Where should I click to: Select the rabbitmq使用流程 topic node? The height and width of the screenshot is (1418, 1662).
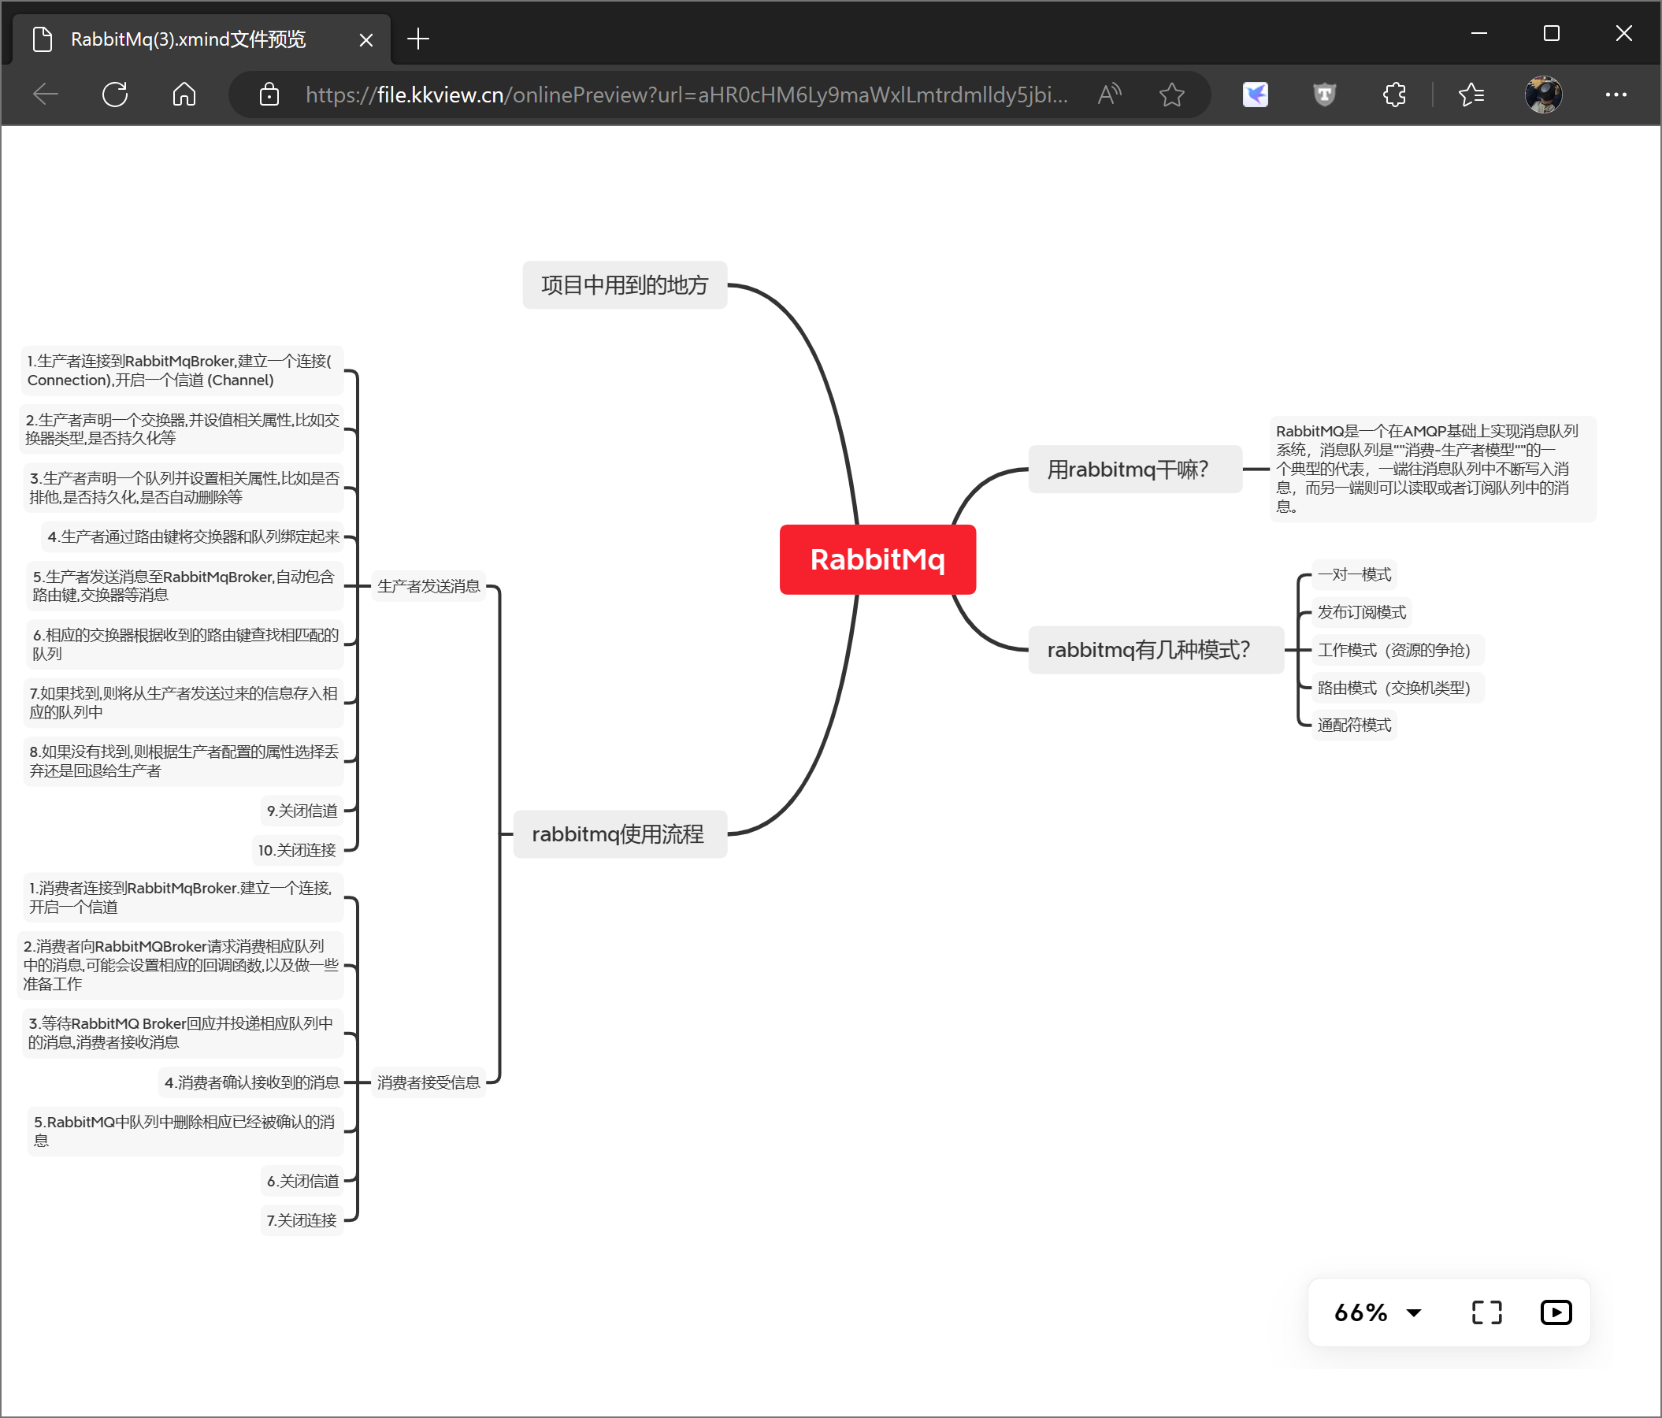point(618,834)
